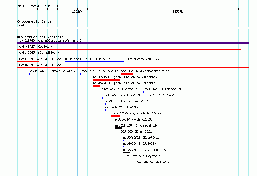Select the blue nsv6466255 variant bar
257x176 pixels.
tap(95, 62)
